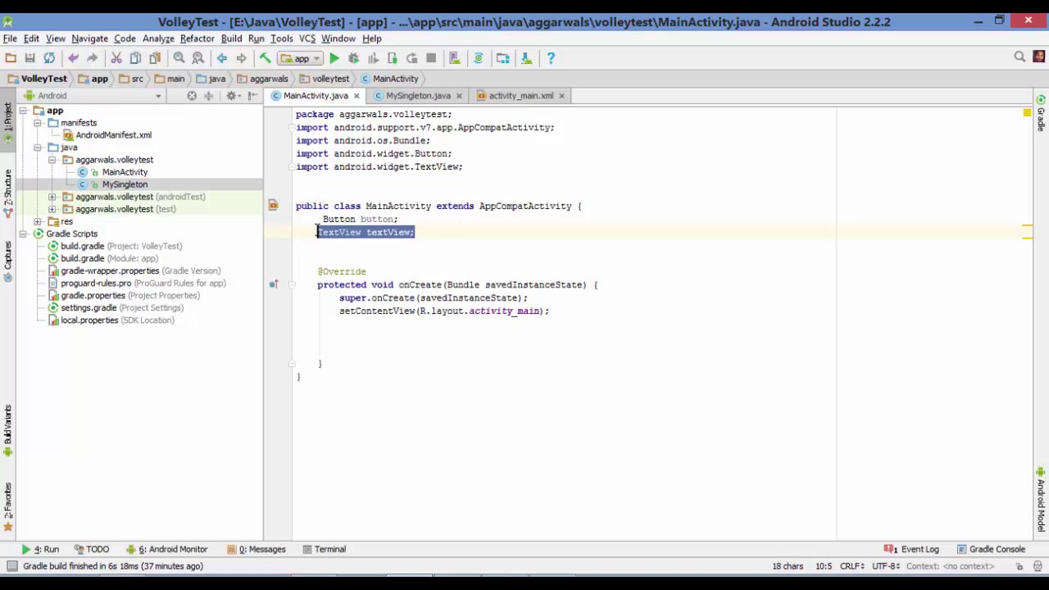
Task: Open the app run configuration dropdown
Action: coord(301,58)
